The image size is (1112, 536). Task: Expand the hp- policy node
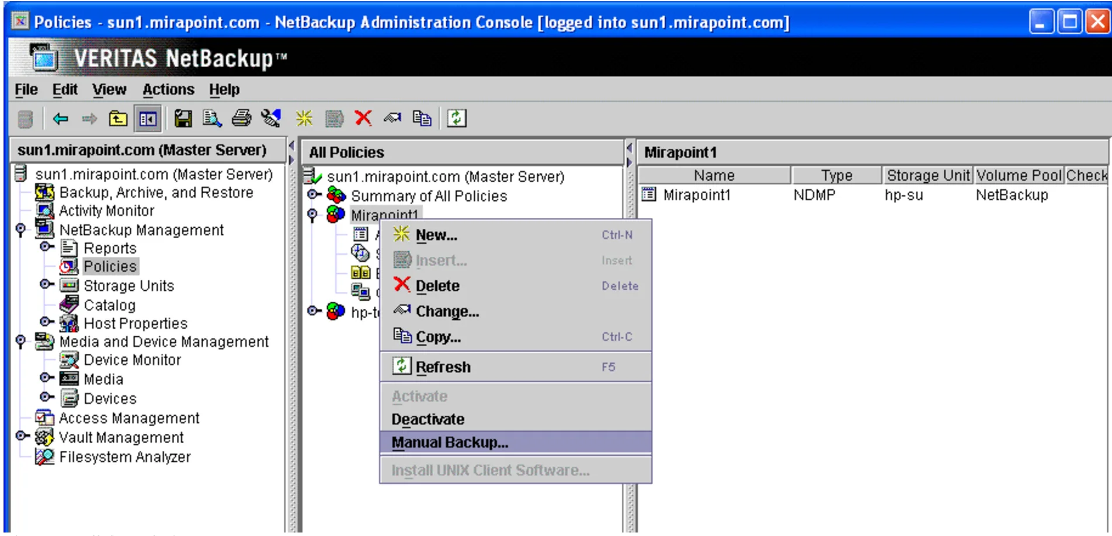pyautogui.click(x=314, y=311)
